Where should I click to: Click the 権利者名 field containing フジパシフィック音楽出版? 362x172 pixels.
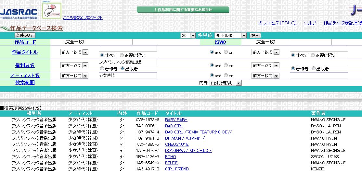(x=128, y=62)
